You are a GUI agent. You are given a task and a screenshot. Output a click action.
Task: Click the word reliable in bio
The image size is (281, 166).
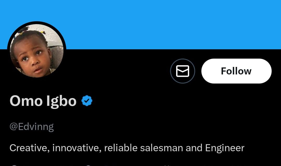click(x=120, y=148)
